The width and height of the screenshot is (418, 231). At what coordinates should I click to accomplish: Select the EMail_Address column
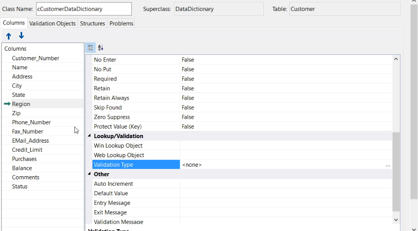[x=30, y=140]
